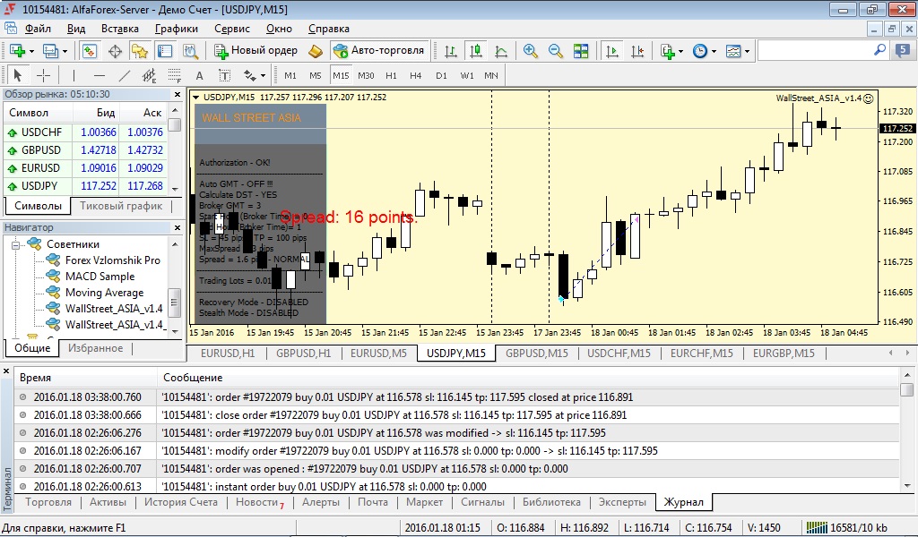The width and height of the screenshot is (918, 537).
Task: Toggle the Market Watch window icon
Action: [x=89, y=51]
